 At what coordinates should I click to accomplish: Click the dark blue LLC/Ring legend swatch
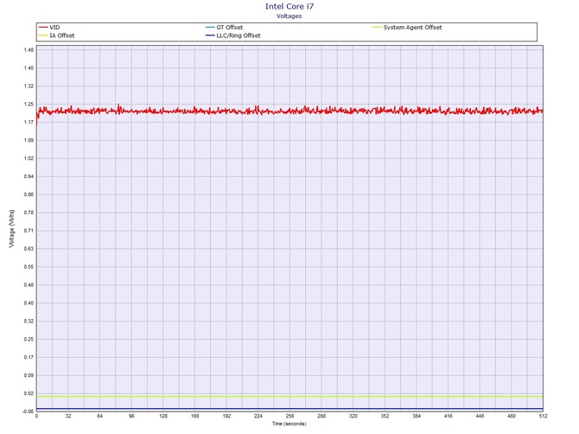[x=210, y=35]
